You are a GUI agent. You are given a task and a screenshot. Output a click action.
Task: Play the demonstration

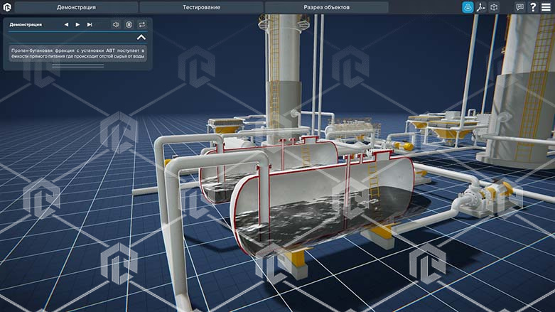pos(77,24)
